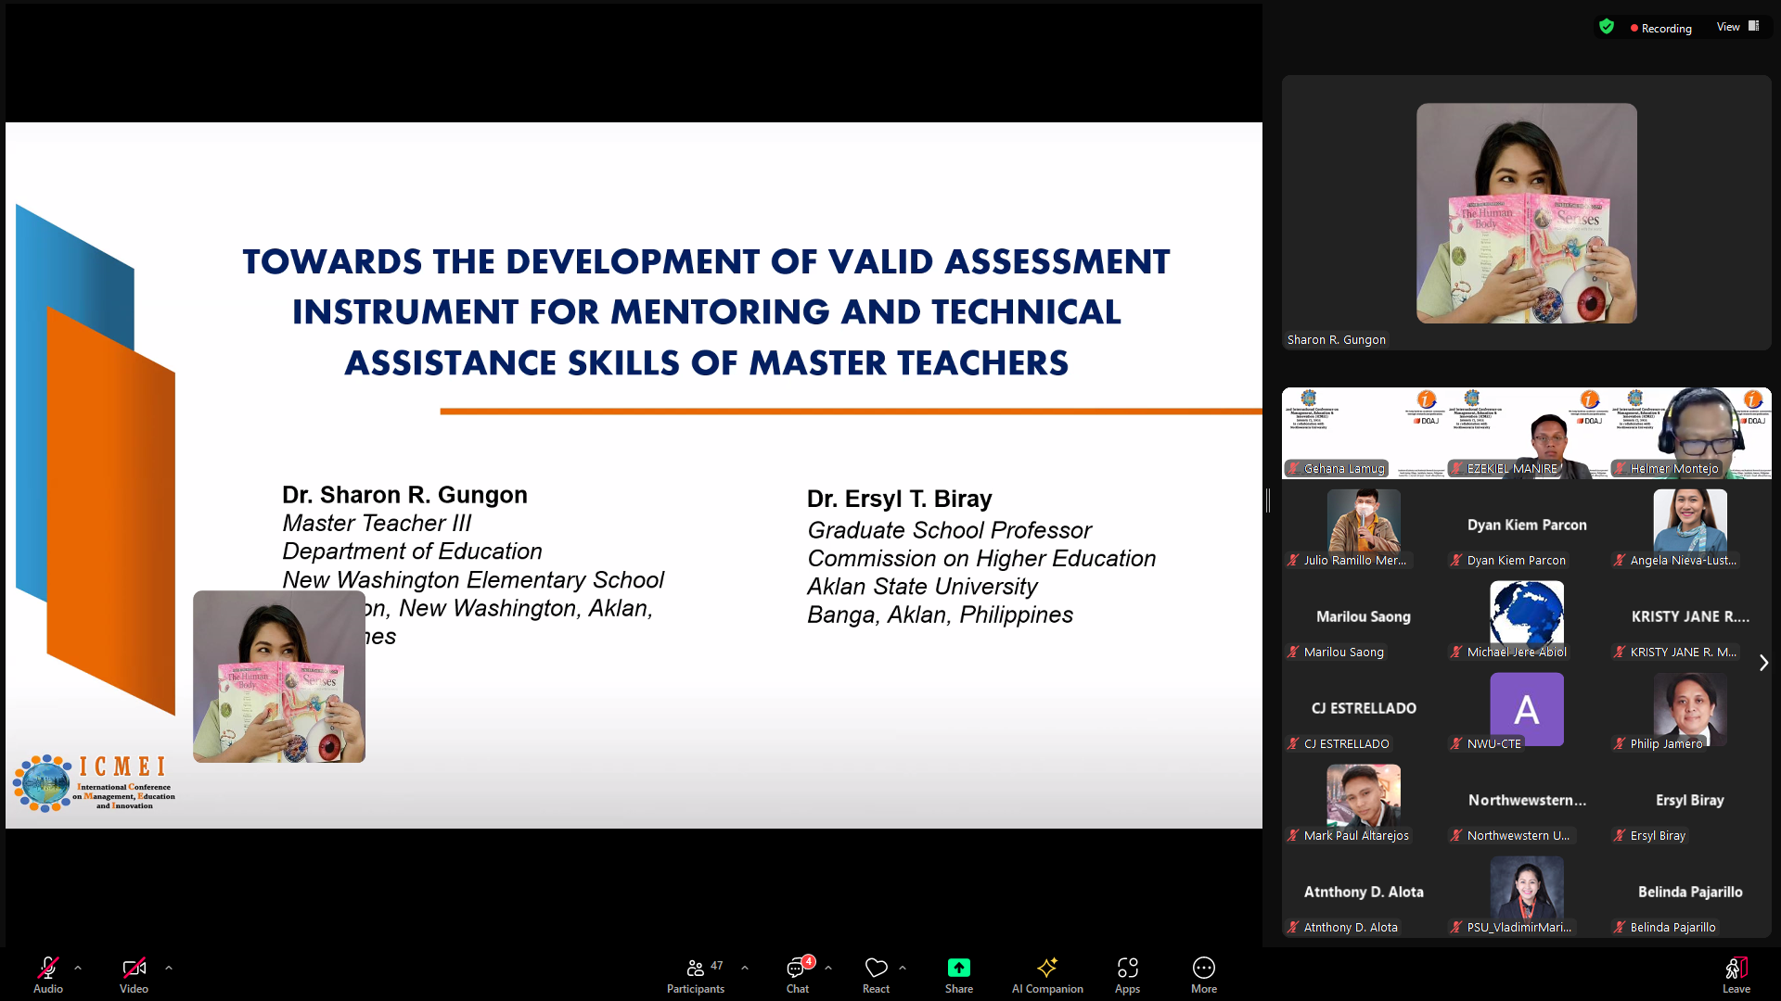Expand video settings caret next to Video
The image size is (1781, 1001).
(x=169, y=968)
